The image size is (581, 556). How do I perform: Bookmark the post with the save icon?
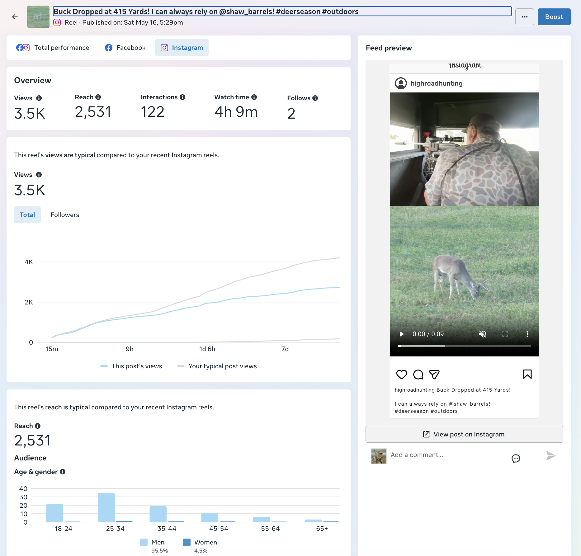(x=527, y=374)
